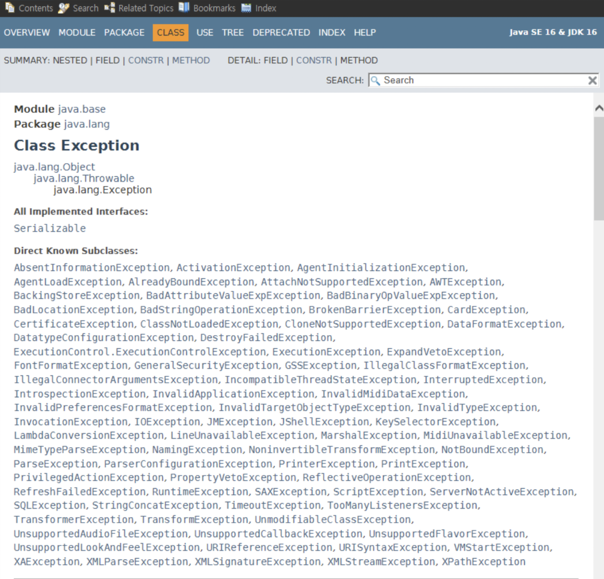This screenshot has width=604, height=579.
Task: Open NotBoundException link
Action: [x=492, y=450]
